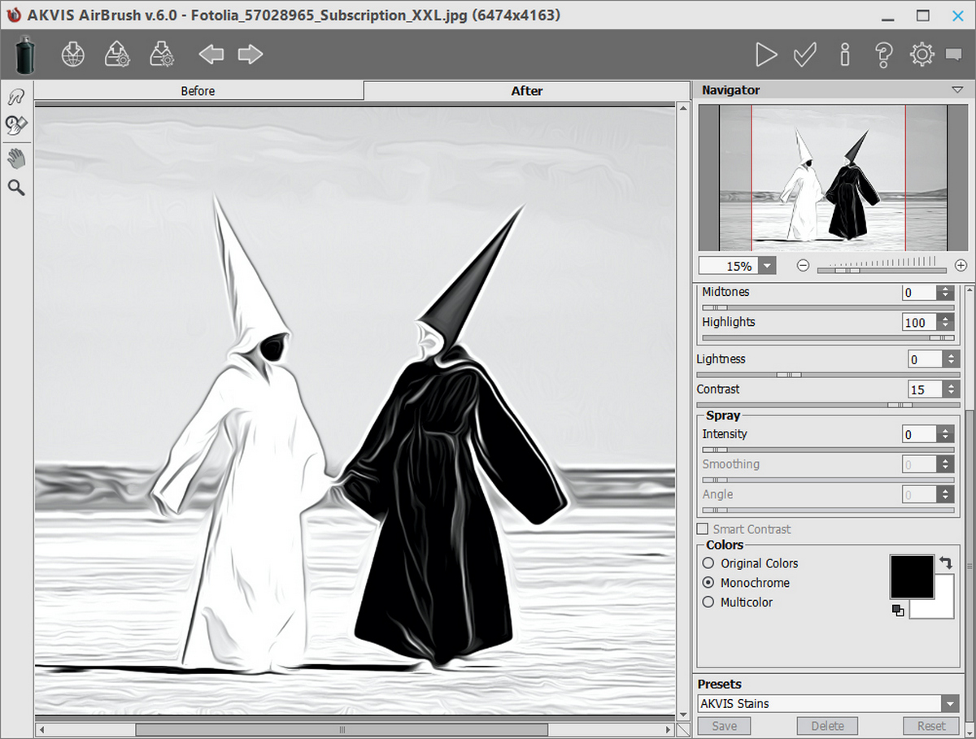Run image processing with play button
976x739 pixels.
(765, 55)
